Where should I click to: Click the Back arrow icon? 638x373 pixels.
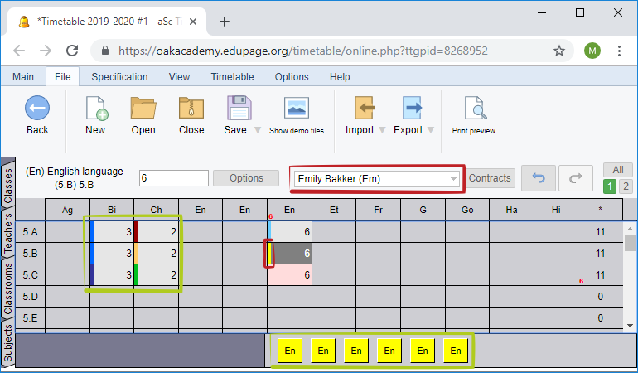pyautogui.click(x=37, y=109)
